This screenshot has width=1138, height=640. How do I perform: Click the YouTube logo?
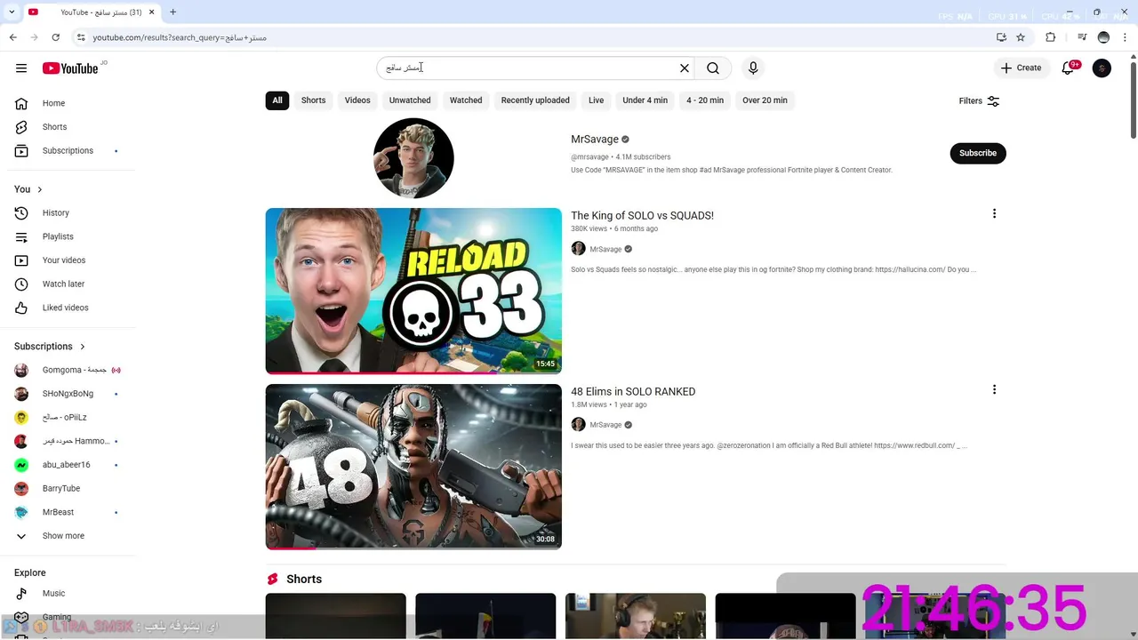click(69, 68)
